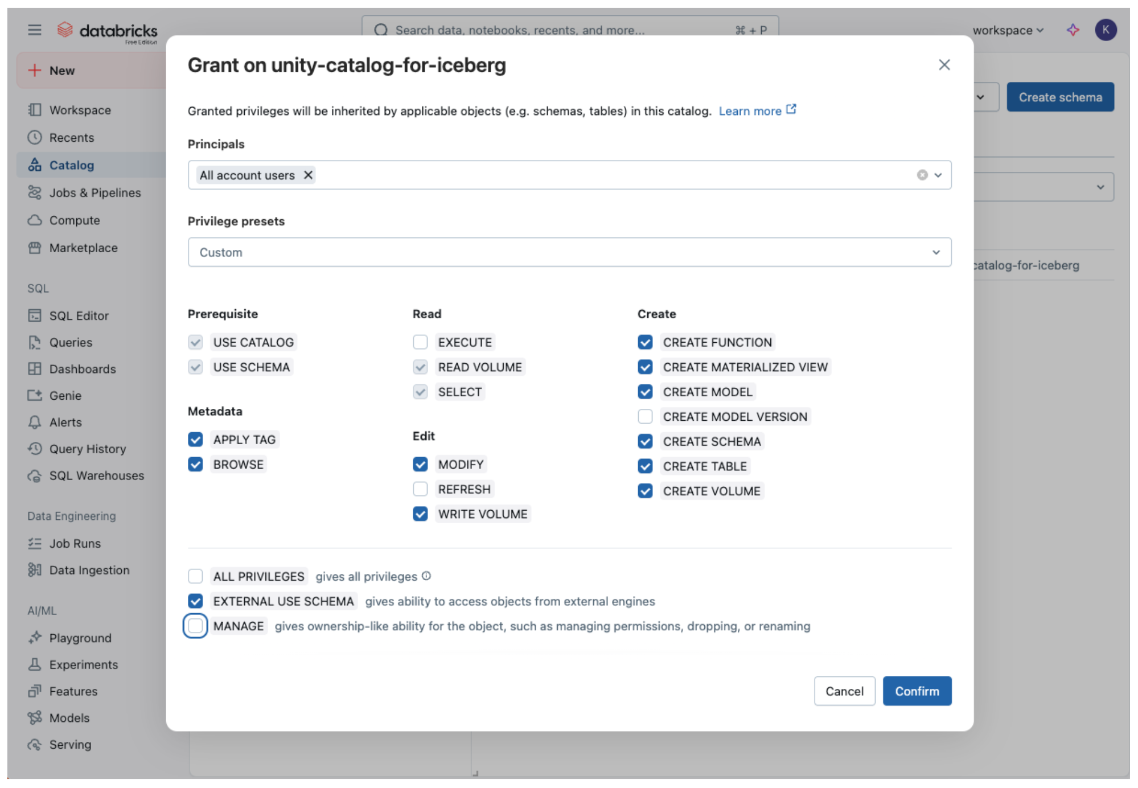Open the SQL Editor

pyautogui.click(x=79, y=315)
